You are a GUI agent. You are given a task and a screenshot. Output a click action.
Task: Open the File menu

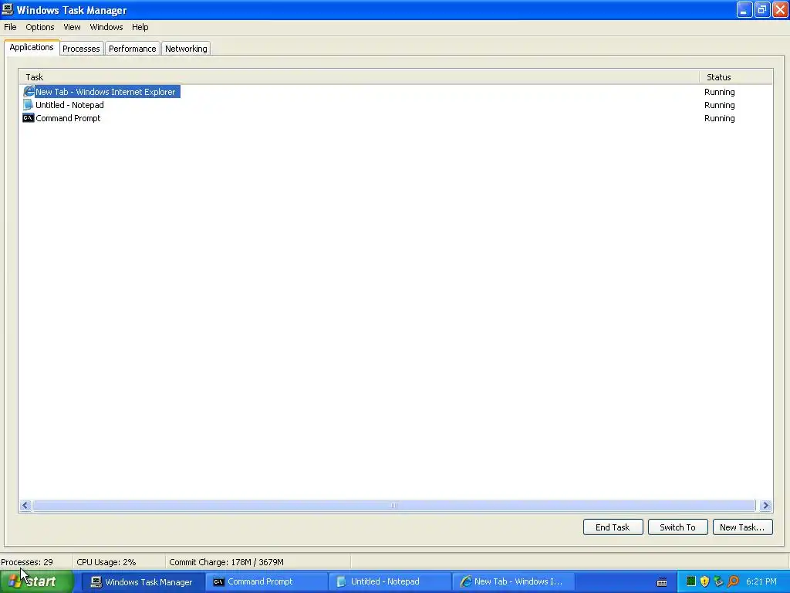pyautogui.click(x=10, y=27)
